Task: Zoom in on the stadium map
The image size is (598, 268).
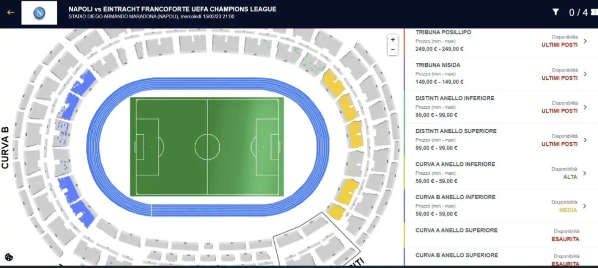Action: click(393, 39)
